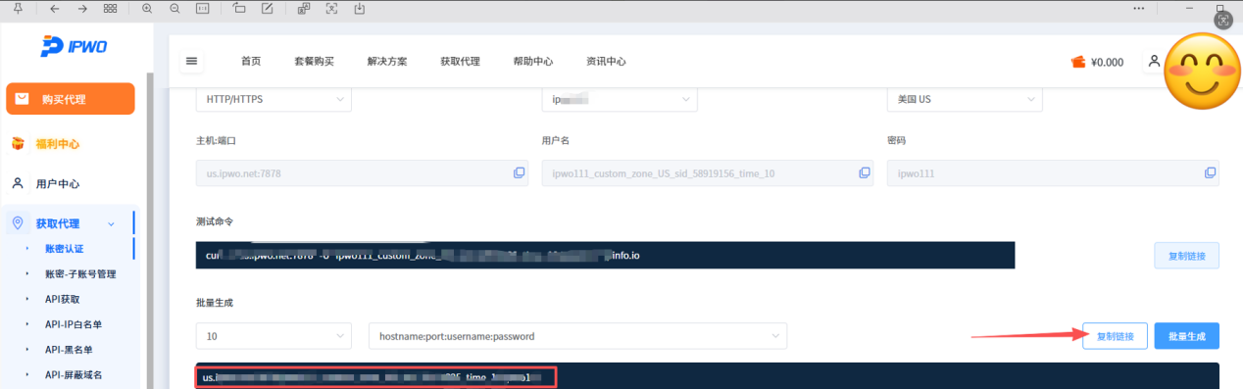Open the hostname:port:username:password format dropdown
This screenshot has width=1243, height=389.
(577, 336)
